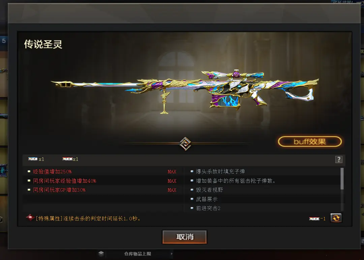Click the 爆头杀敌时填充子弹 ability entry

220,171
